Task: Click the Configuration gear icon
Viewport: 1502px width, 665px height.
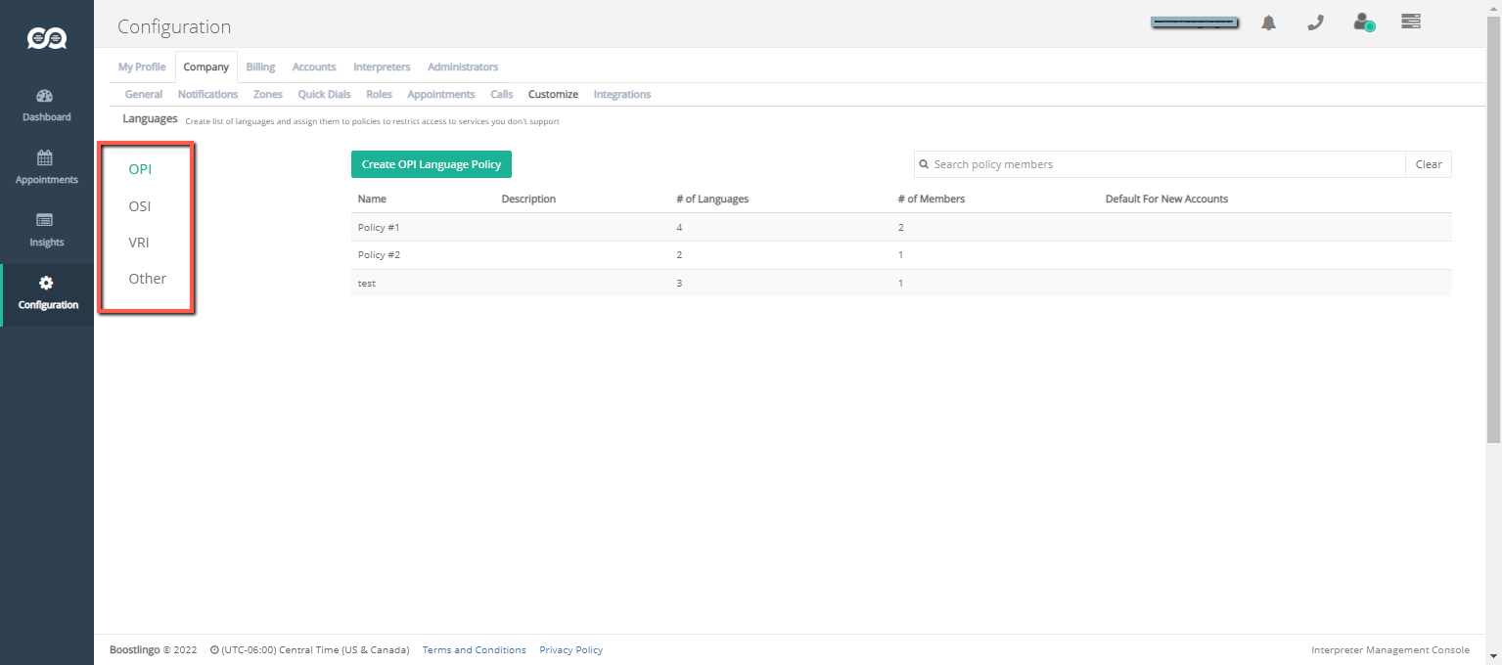Action: pos(46,284)
